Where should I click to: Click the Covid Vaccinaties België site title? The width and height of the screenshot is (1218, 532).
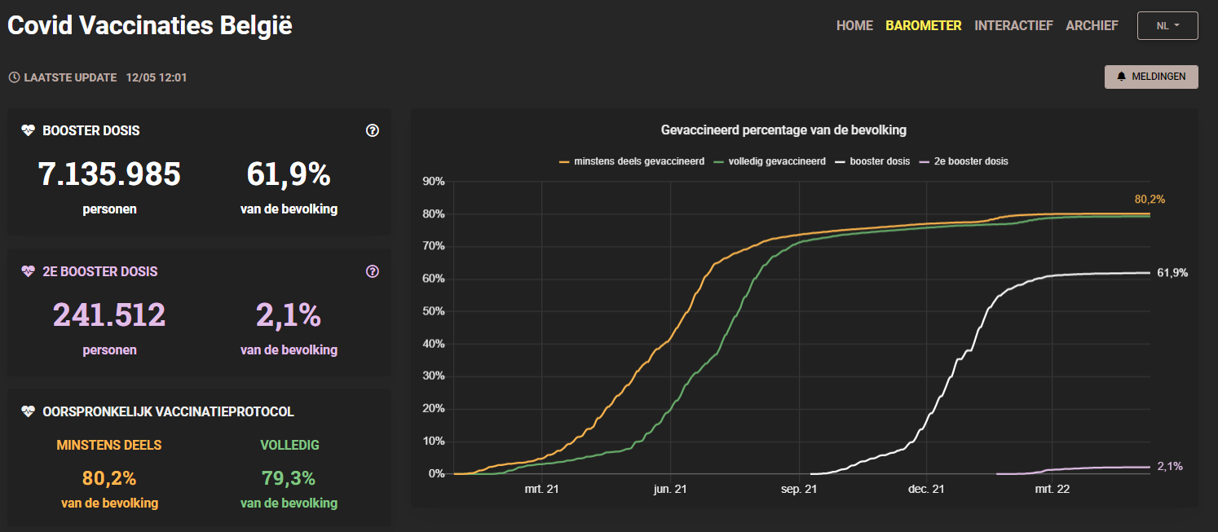coord(150,25)
